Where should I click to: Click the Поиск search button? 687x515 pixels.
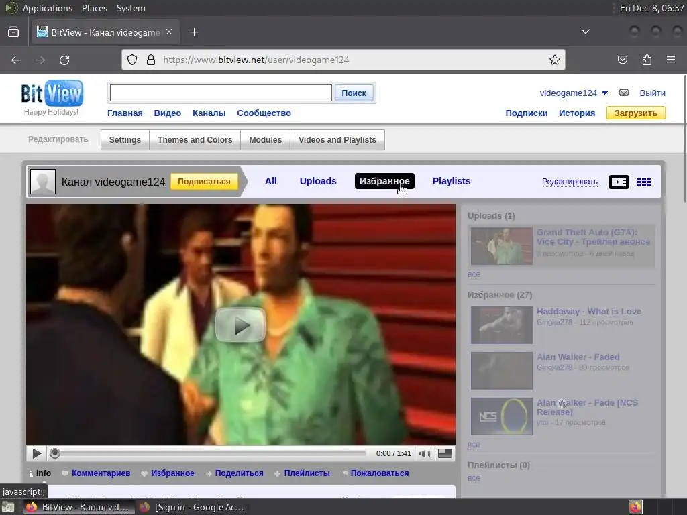[x=354, y=93]
